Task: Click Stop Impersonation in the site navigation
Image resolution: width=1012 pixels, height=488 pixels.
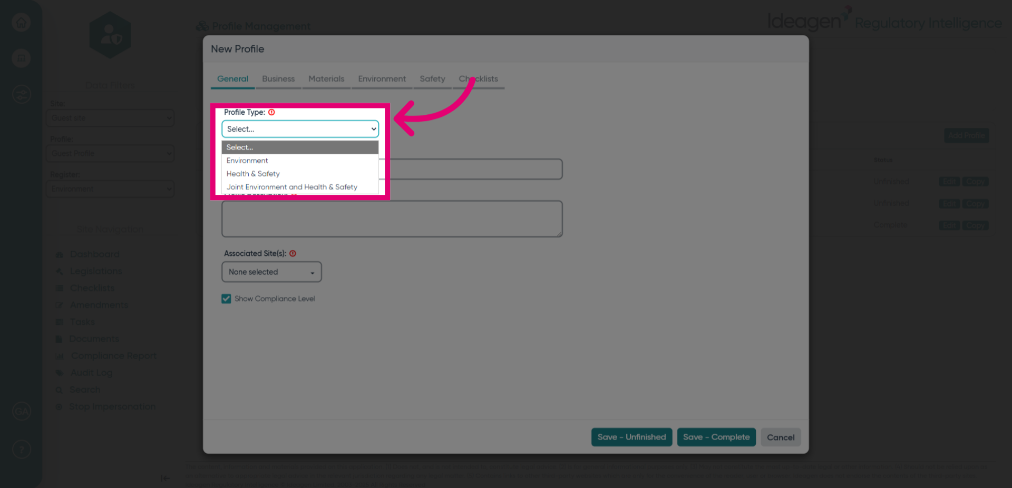Action: coord(112,406)
